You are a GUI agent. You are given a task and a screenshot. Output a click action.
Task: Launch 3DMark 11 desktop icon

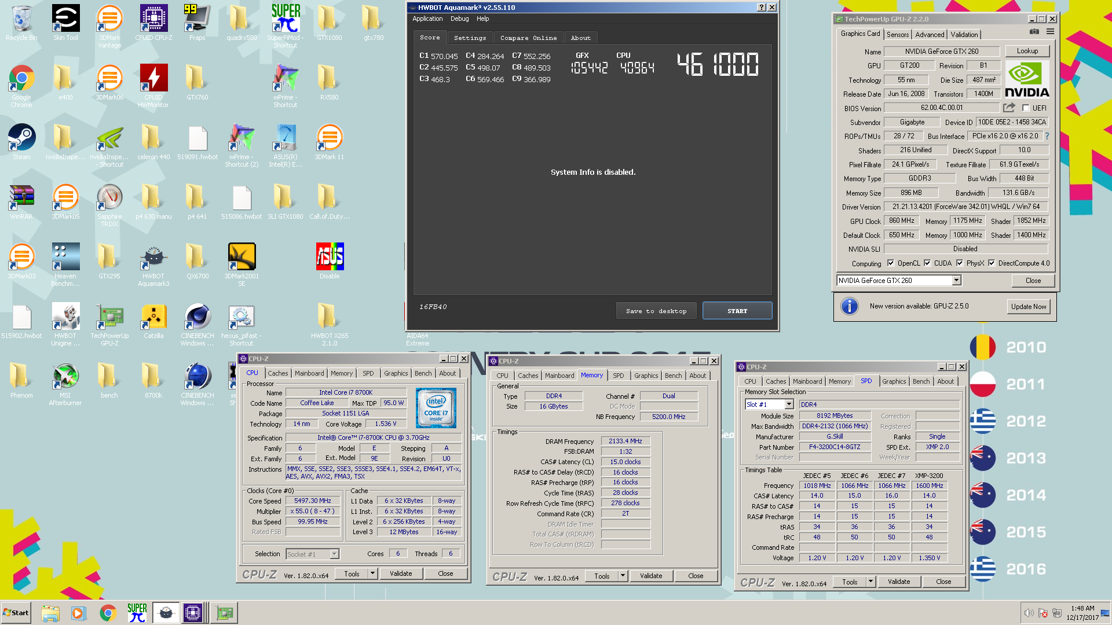330,141
